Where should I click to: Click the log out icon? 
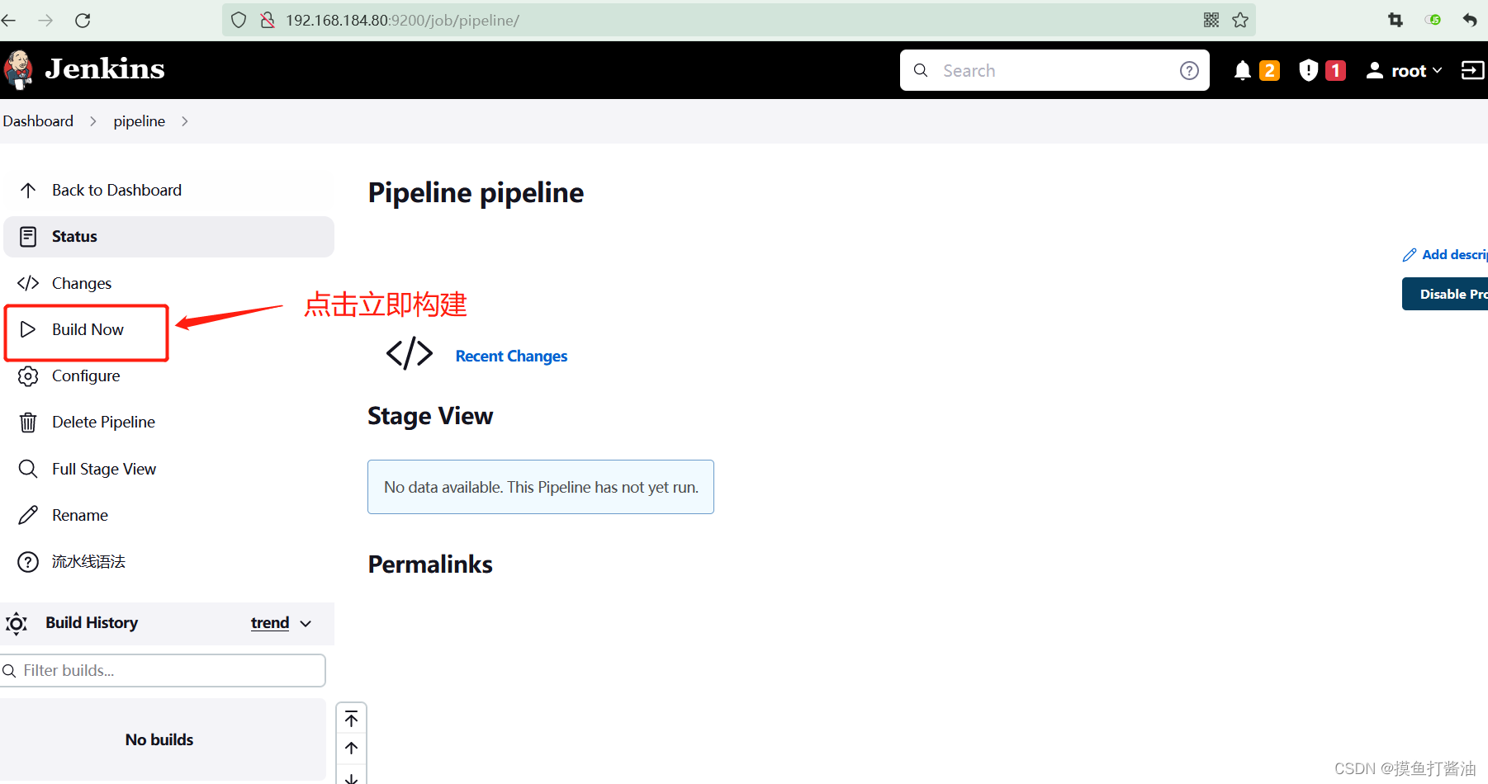tap(1472, 71)
